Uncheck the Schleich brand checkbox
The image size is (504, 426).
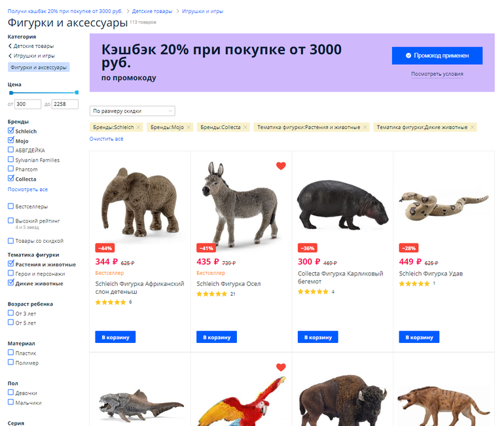(10, 132)
